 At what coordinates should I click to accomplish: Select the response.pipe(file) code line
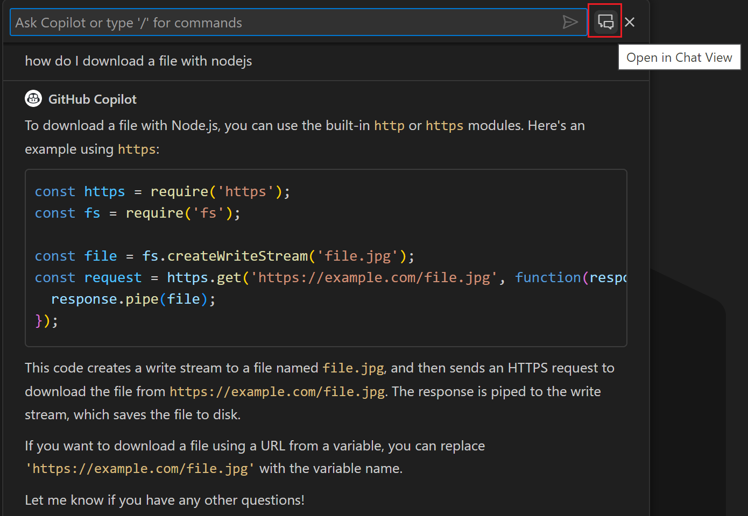coord(133,299)
